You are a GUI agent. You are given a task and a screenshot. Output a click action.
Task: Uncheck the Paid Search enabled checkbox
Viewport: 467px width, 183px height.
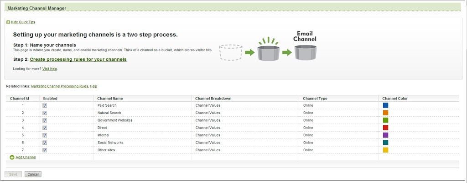[x=45, y=105]
